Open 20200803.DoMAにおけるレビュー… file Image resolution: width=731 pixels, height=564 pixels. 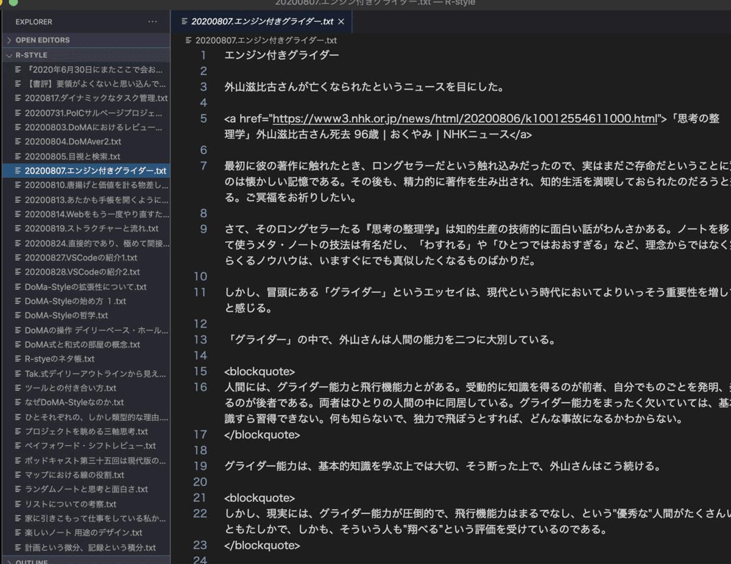pyautogui.click(x=86, y=128)
